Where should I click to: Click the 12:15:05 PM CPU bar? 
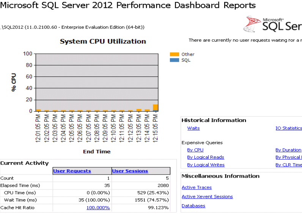pos(156,107)
